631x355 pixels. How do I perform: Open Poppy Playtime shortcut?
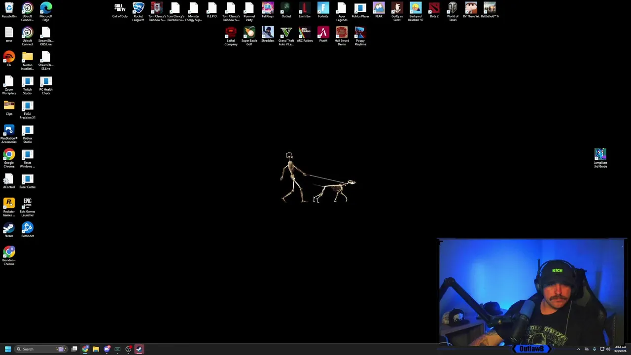[360, 36]
